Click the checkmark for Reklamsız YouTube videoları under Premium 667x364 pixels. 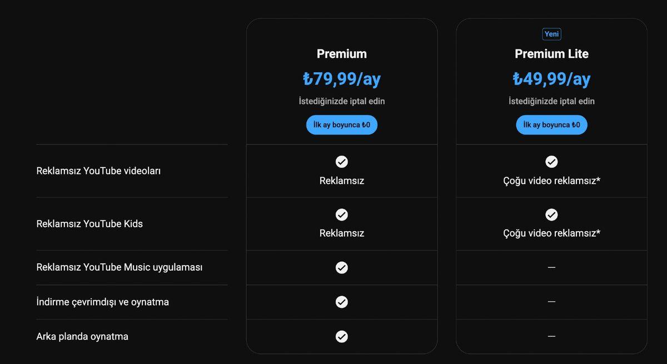341,162
